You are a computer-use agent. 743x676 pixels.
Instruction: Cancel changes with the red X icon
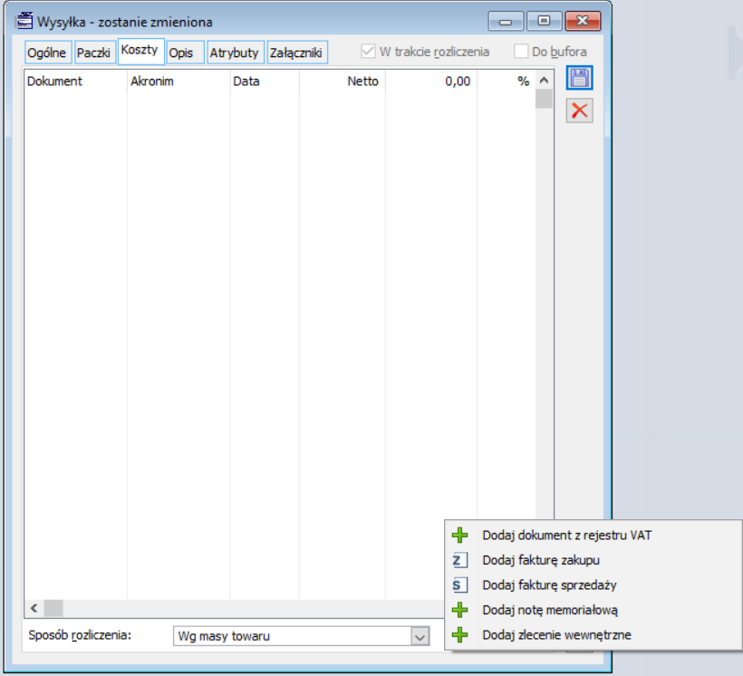(x=579, y=111)
